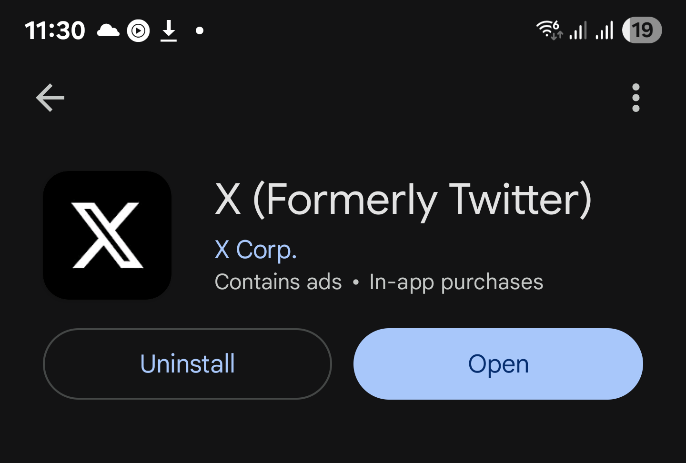This screenshot has width=686, height=463.
Task: Tap the Contains ads label
Action: (278, 282)
